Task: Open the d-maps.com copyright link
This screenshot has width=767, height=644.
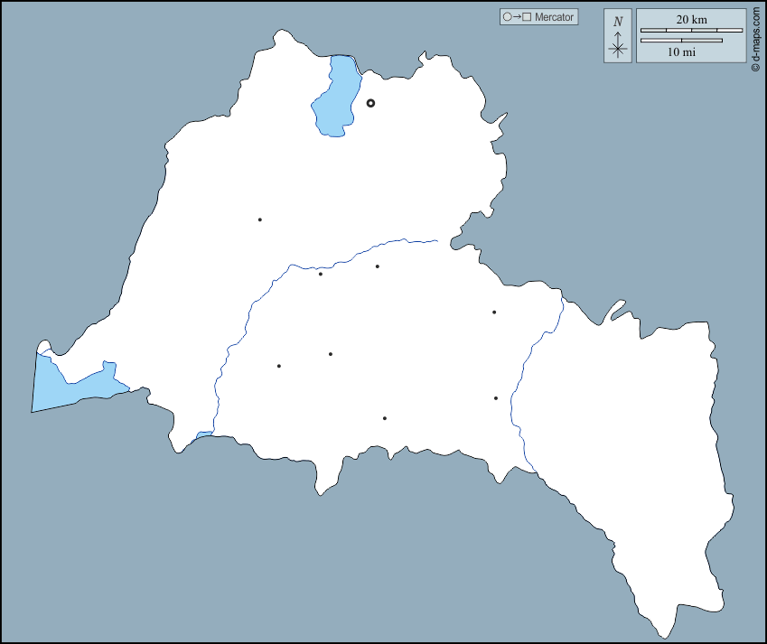Action: [x=755, y=40]
